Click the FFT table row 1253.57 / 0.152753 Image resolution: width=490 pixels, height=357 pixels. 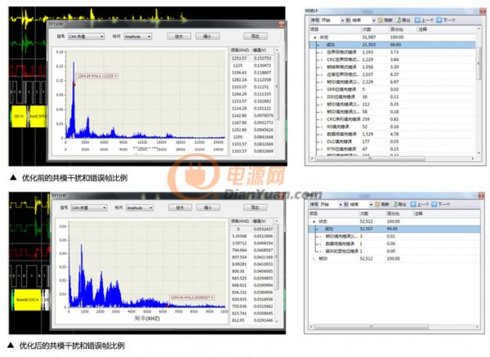point(252,58)
